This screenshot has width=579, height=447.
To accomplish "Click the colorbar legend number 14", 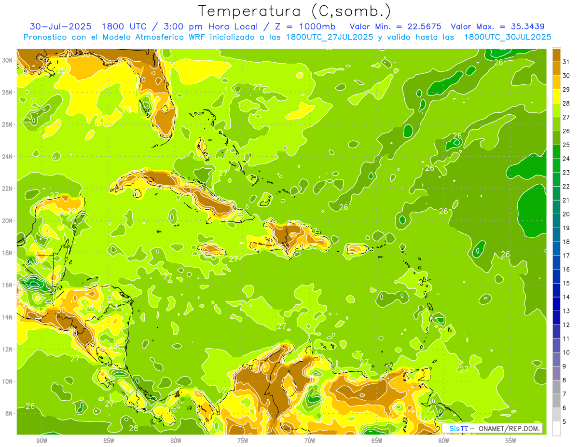I will pos(566,297).
